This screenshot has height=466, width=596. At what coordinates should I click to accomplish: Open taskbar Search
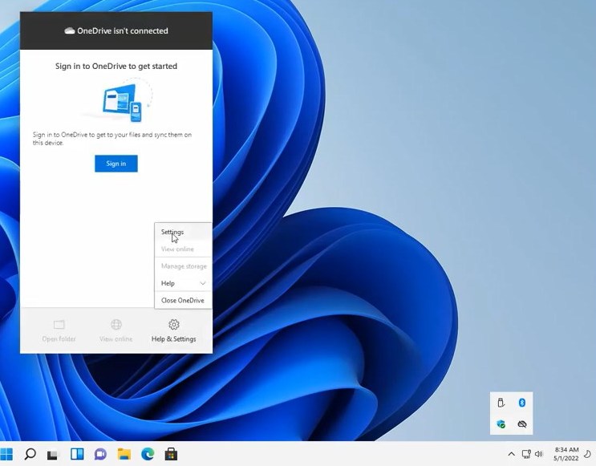click(x=30, y=454)
